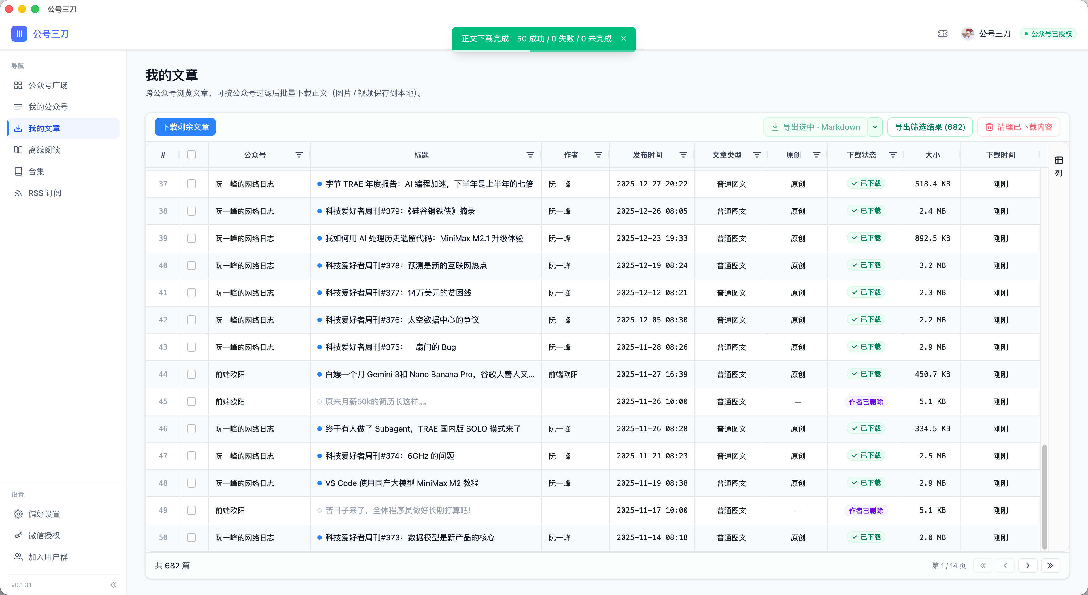Dismiss the download complete notification
This screenshot has width=1088, height=595.
(x=623, y=39)
